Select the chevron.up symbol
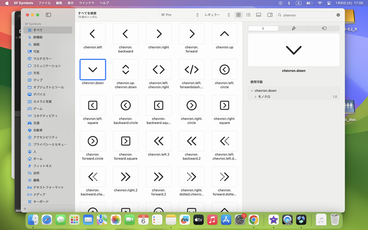The image size is (368, 230). [x=224, y=34]
